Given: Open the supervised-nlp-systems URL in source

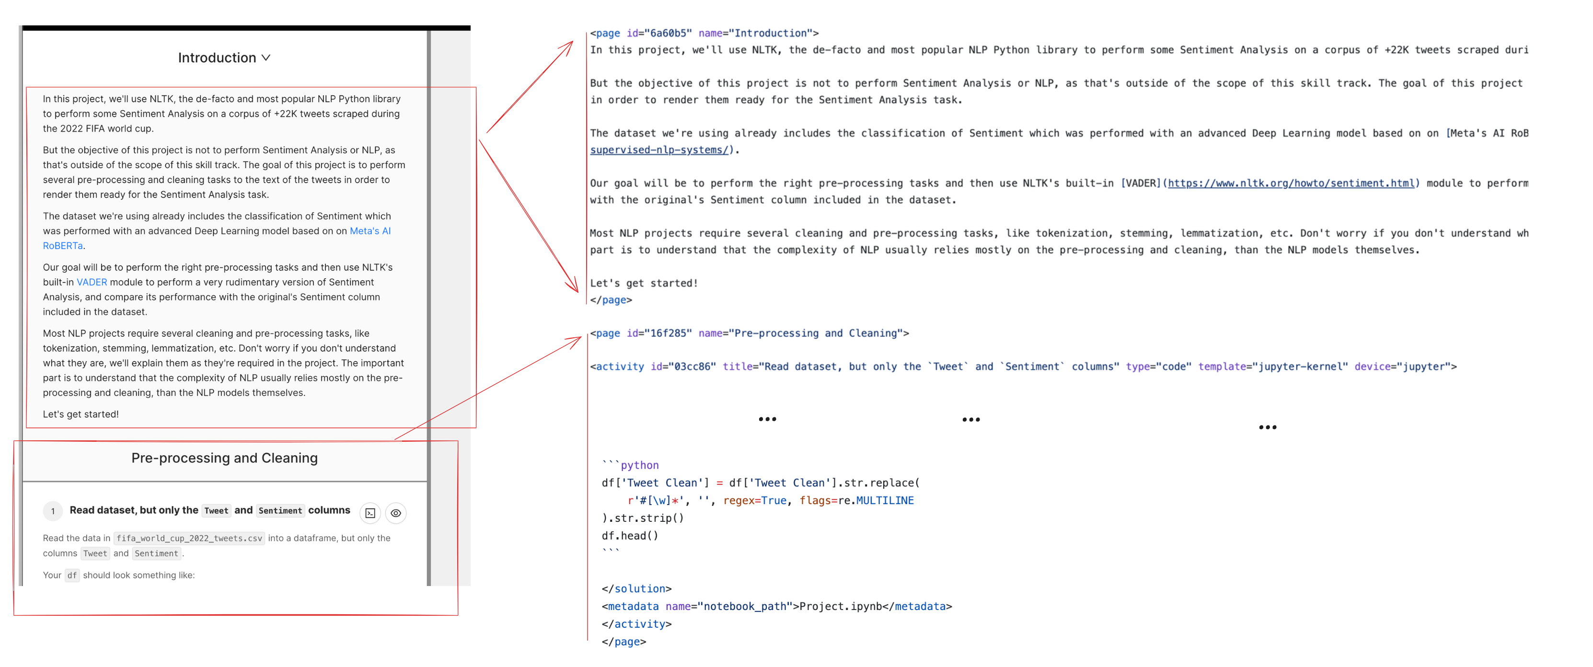Looking at the screenshot, I should pyautogui.click(x=659, y=149).
